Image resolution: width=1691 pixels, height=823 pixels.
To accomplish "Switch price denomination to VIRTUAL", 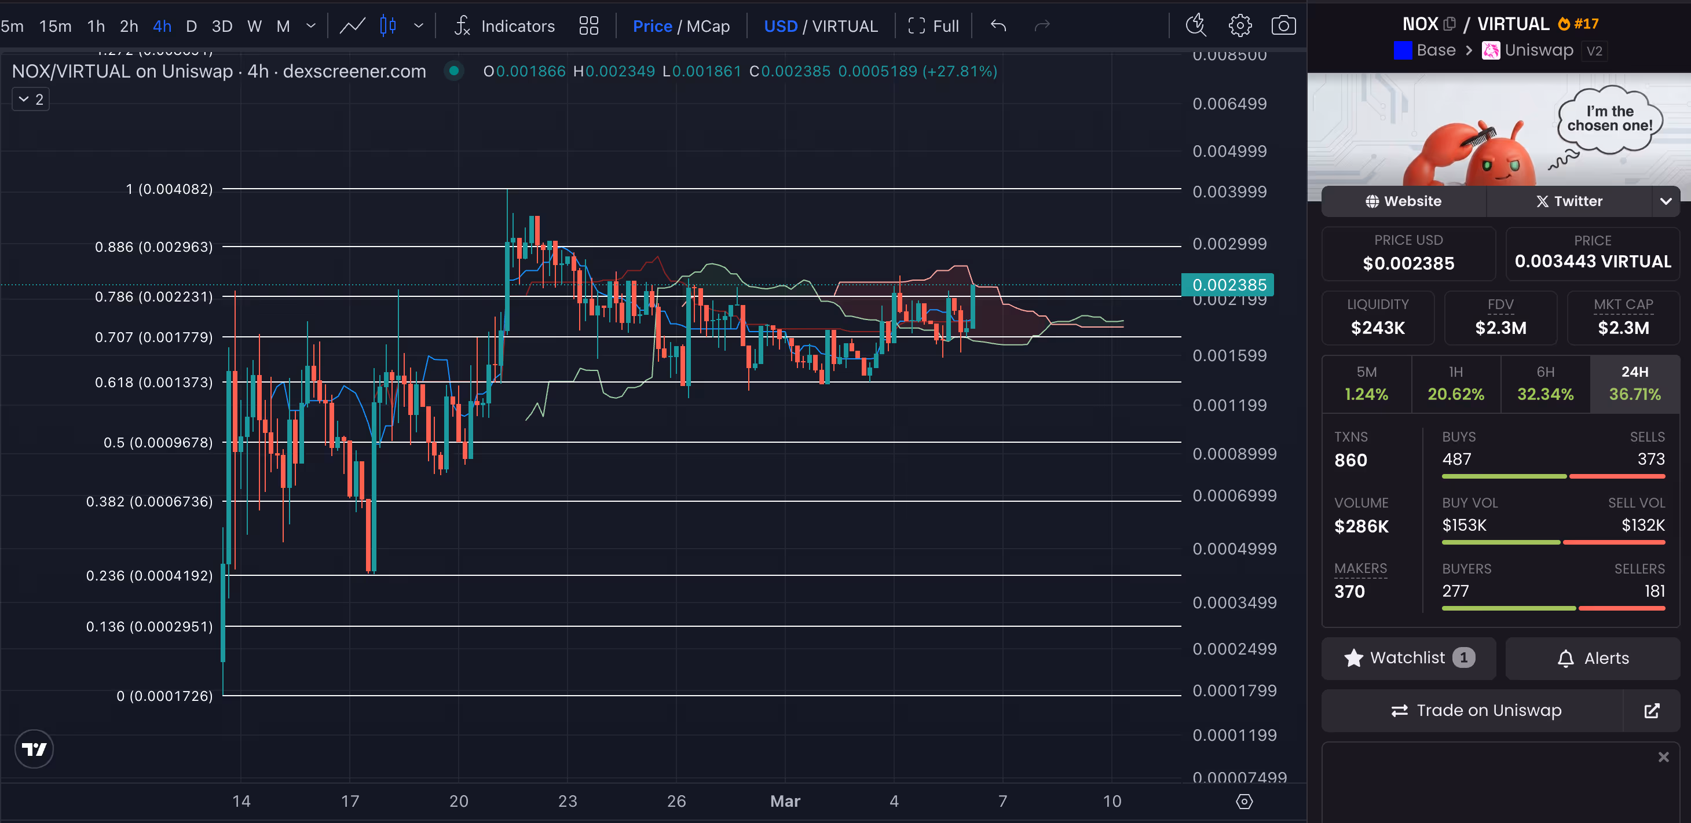I will point(845,26).
